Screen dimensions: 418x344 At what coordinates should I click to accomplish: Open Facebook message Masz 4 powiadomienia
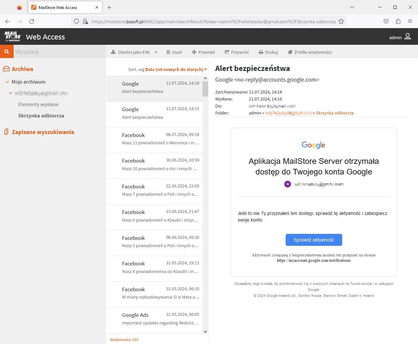(154, 269)
